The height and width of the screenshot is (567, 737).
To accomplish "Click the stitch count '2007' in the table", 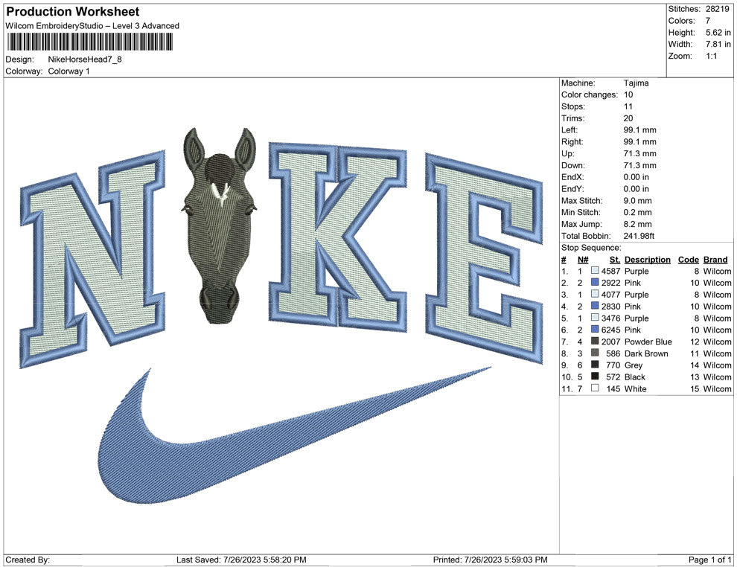I will click(x=610, y=342).
